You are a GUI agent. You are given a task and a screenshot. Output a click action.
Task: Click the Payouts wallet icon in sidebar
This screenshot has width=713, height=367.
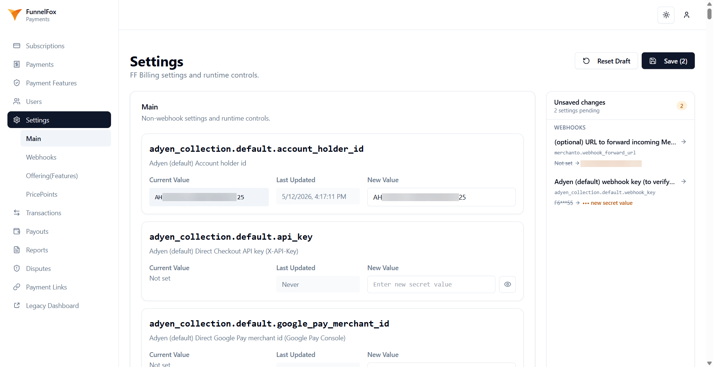pos(17,231)
